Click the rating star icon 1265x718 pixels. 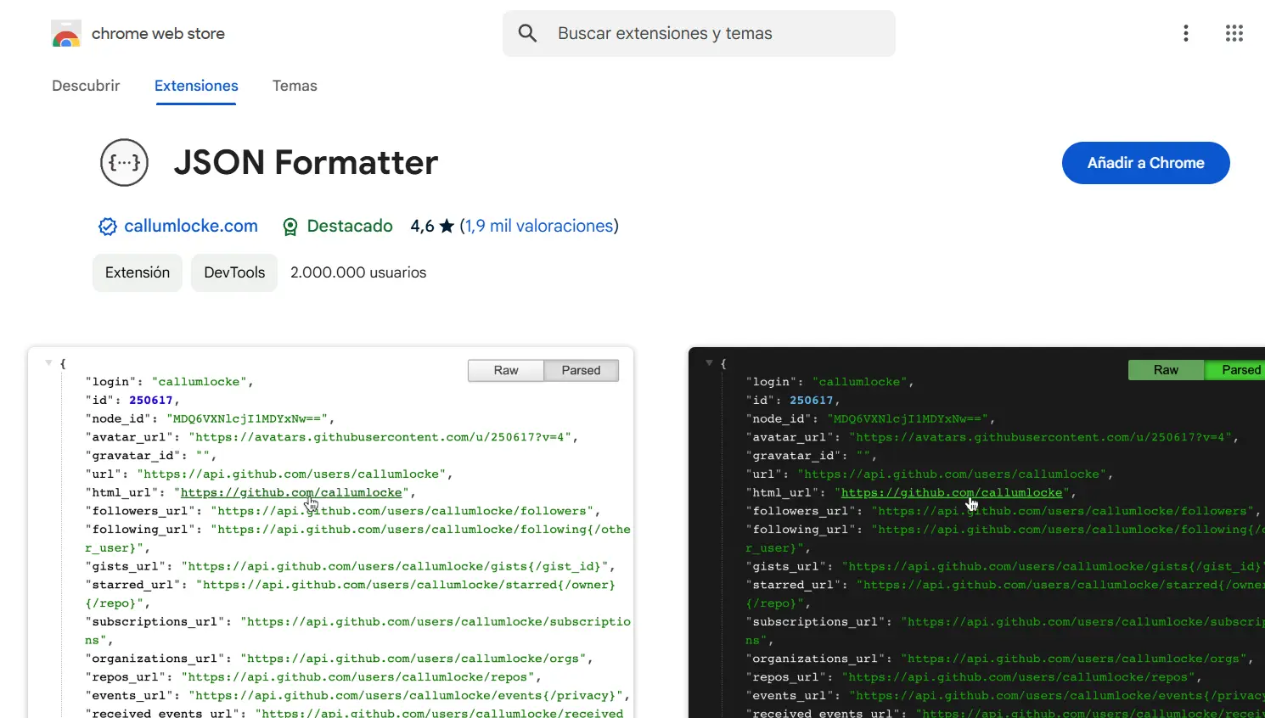click(446, 226)
